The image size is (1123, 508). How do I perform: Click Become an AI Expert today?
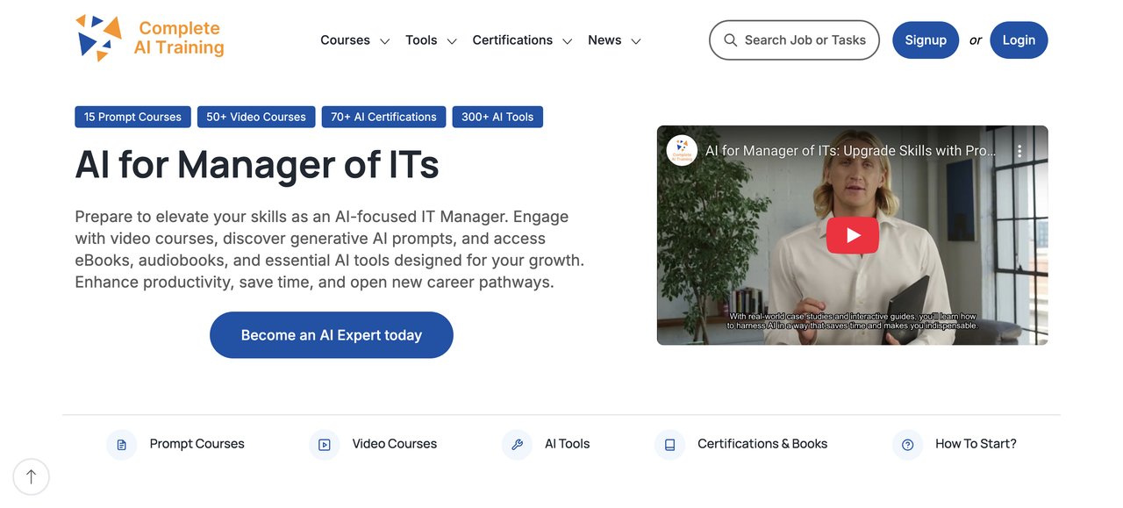tap(332, 335)
